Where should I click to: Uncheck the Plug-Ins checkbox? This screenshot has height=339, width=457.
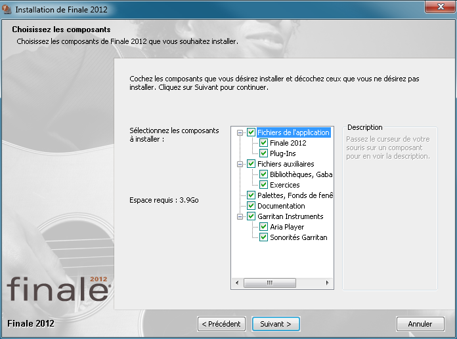click(x=263, y=153)
